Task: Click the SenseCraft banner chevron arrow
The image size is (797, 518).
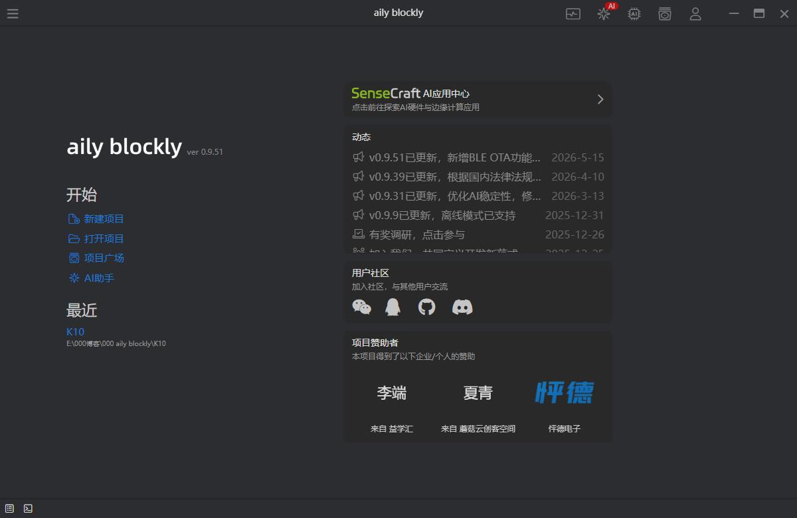Action: point(600,99)
